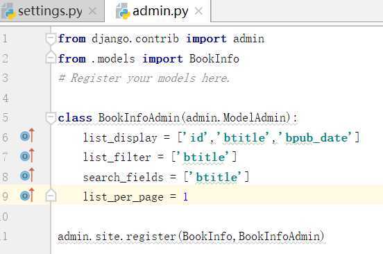Image resolution: width=383 pixels, height=254 pixels.
Task: Click the value 1 after list_per_page
Action: tap(186, 196)
